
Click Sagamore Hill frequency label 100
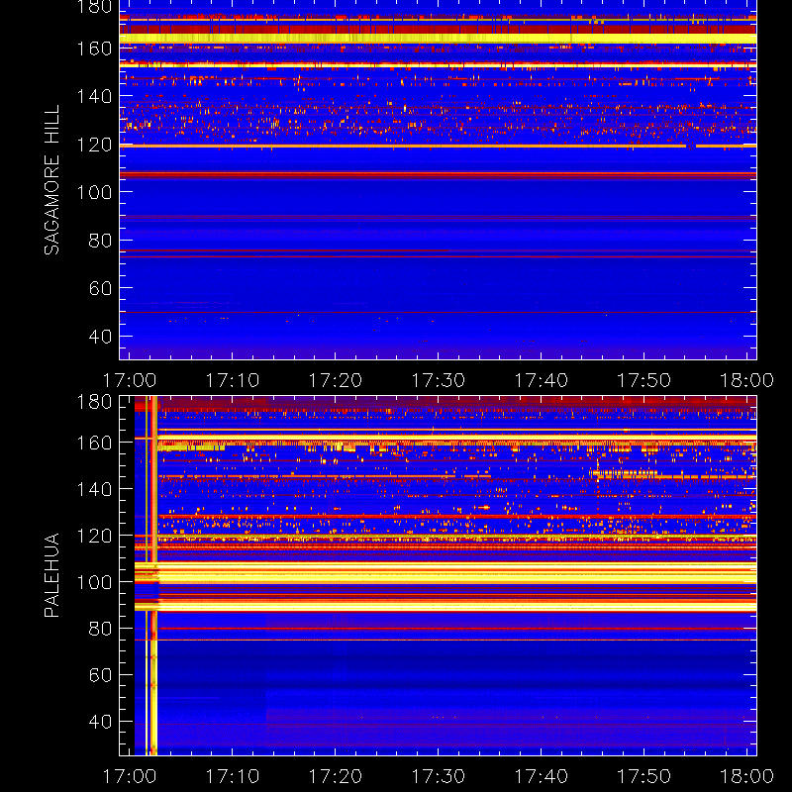pos(94,192)
